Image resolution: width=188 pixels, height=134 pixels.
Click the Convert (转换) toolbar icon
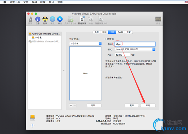tap(91, 19)
